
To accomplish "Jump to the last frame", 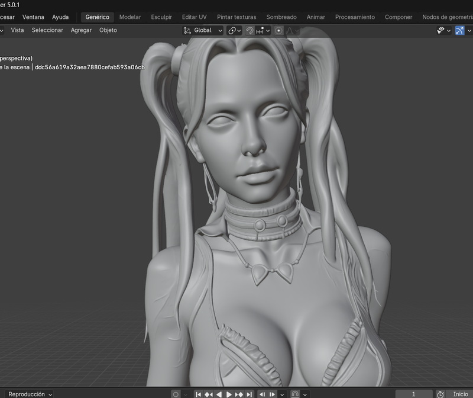I will click(249, 394).
